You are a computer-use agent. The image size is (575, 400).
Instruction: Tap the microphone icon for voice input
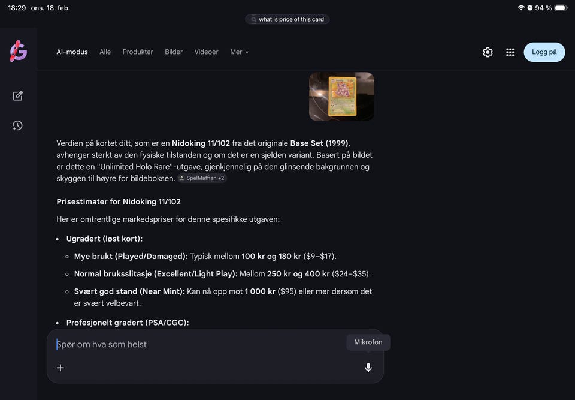click(x=368, y=367)
